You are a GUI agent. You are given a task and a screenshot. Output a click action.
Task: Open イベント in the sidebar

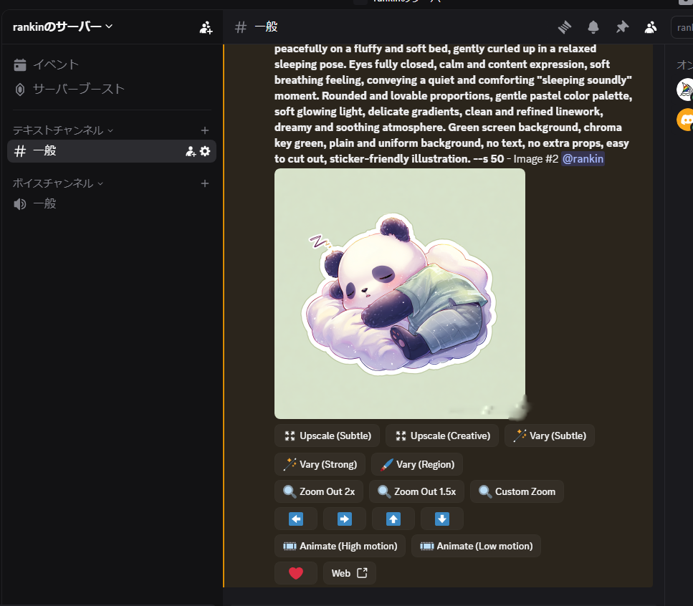(55, 64)
